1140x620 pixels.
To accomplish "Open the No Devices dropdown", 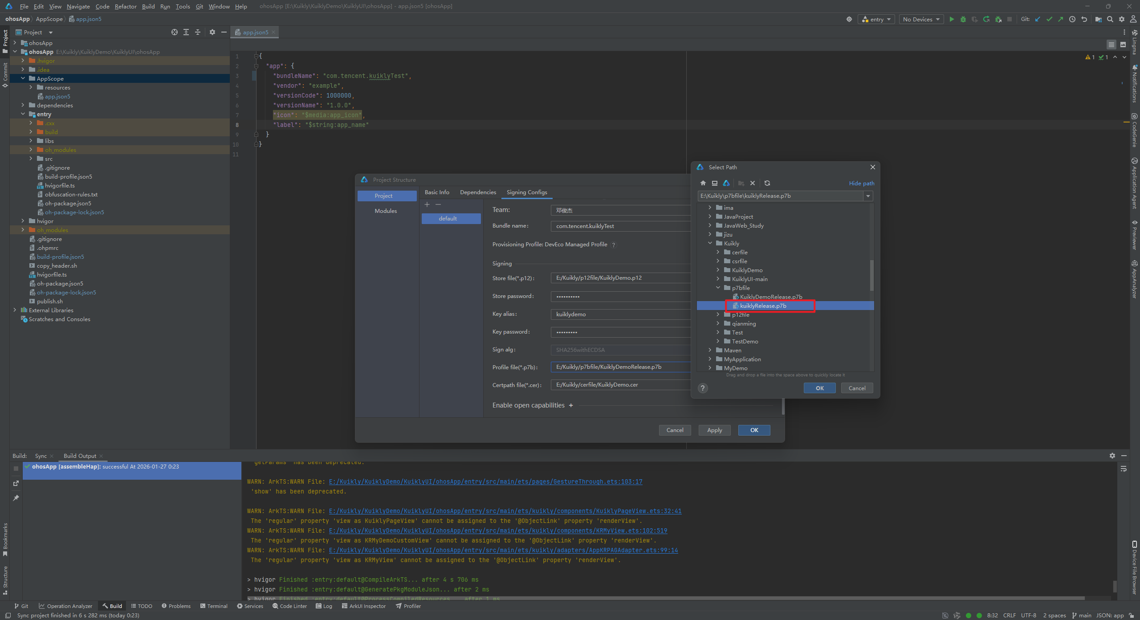I will (x=921, y=19).
